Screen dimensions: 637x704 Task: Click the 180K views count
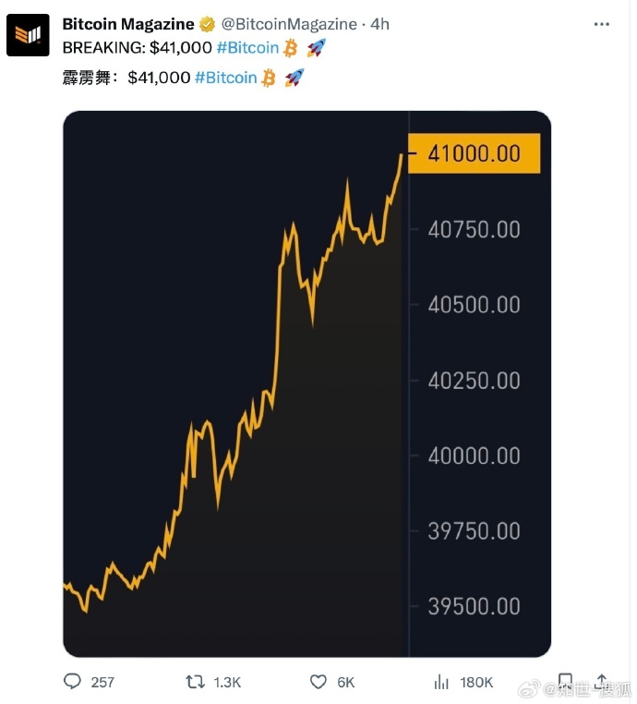point(476,683)
